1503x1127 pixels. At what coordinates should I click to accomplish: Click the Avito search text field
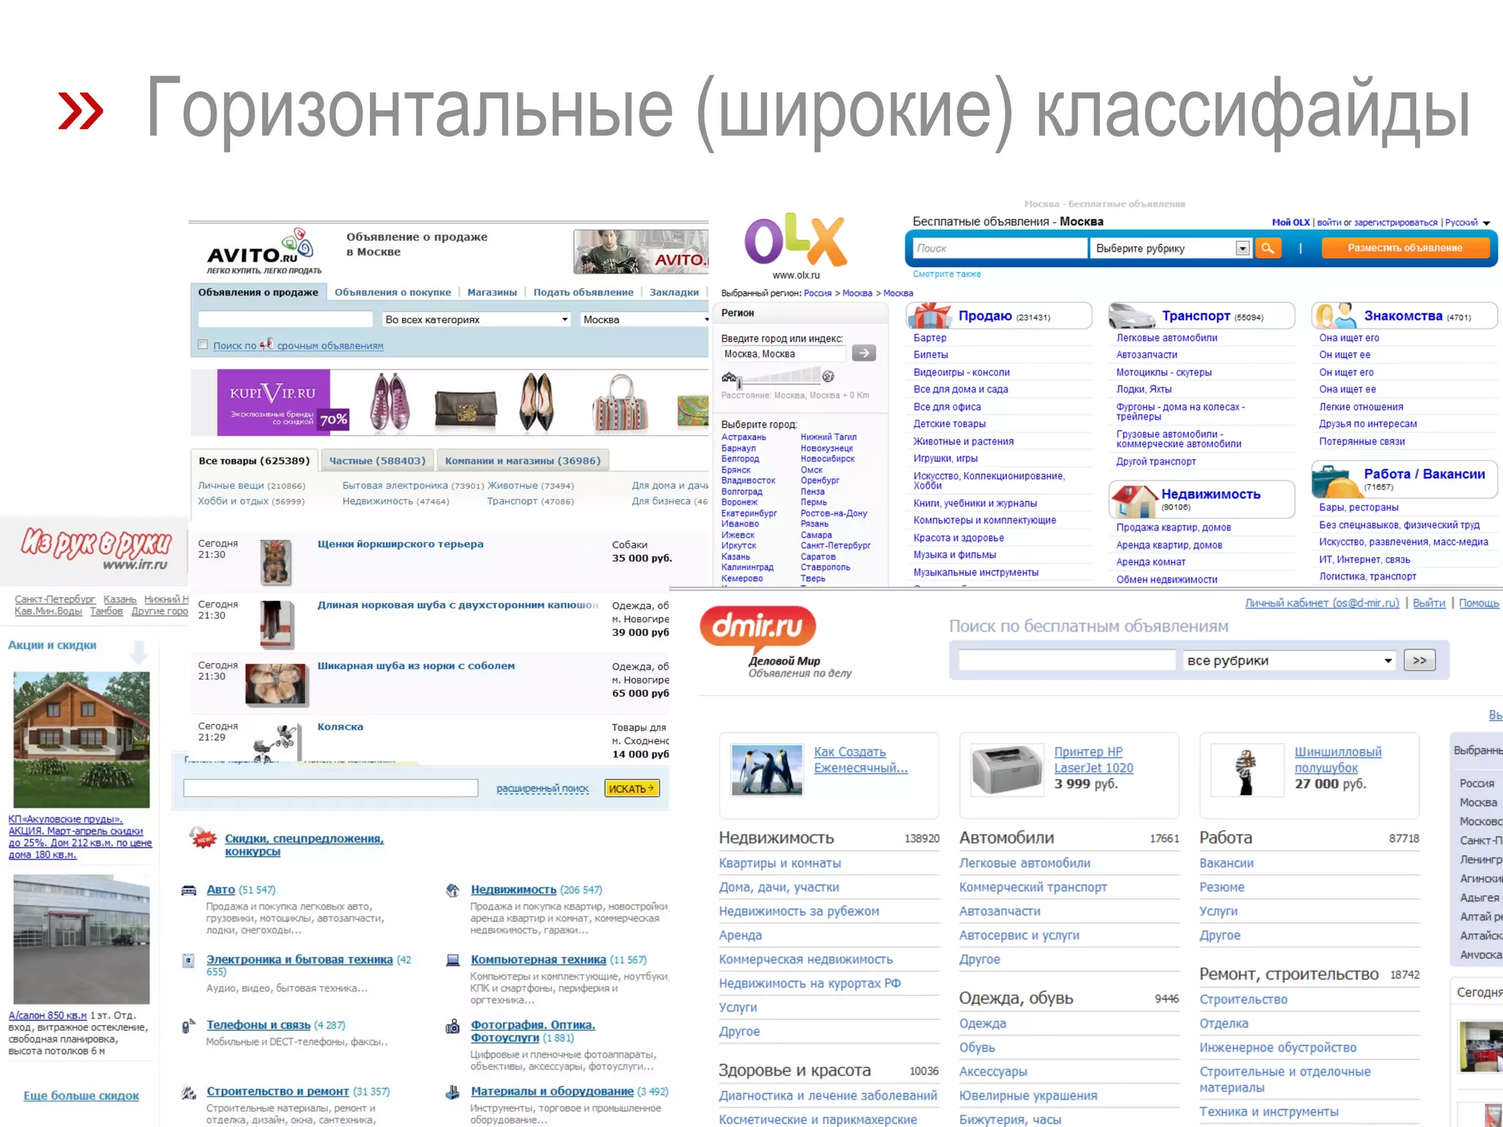coord(285,319)
